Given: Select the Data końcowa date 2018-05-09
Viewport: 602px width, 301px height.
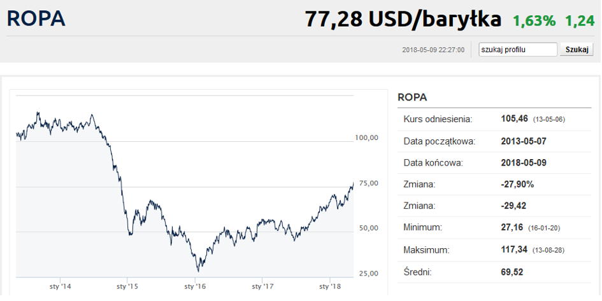Looking at the screenshot, I should 524,162.
